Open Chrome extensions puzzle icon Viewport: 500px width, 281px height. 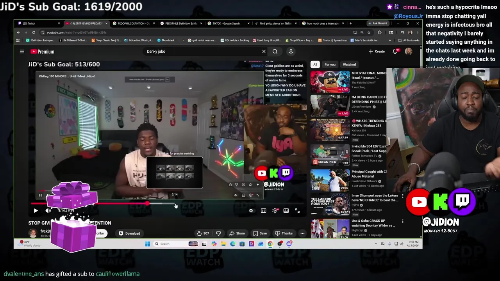[380, 32]
